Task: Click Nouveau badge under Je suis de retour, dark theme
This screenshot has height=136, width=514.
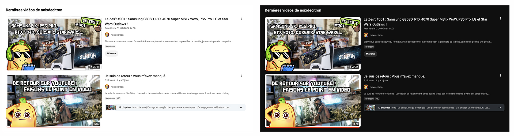Action: [x=369, y=99]
